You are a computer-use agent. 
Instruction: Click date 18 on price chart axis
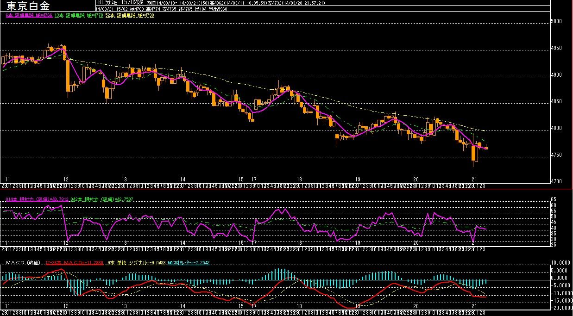pyautogui.click(x=300, y=179)
